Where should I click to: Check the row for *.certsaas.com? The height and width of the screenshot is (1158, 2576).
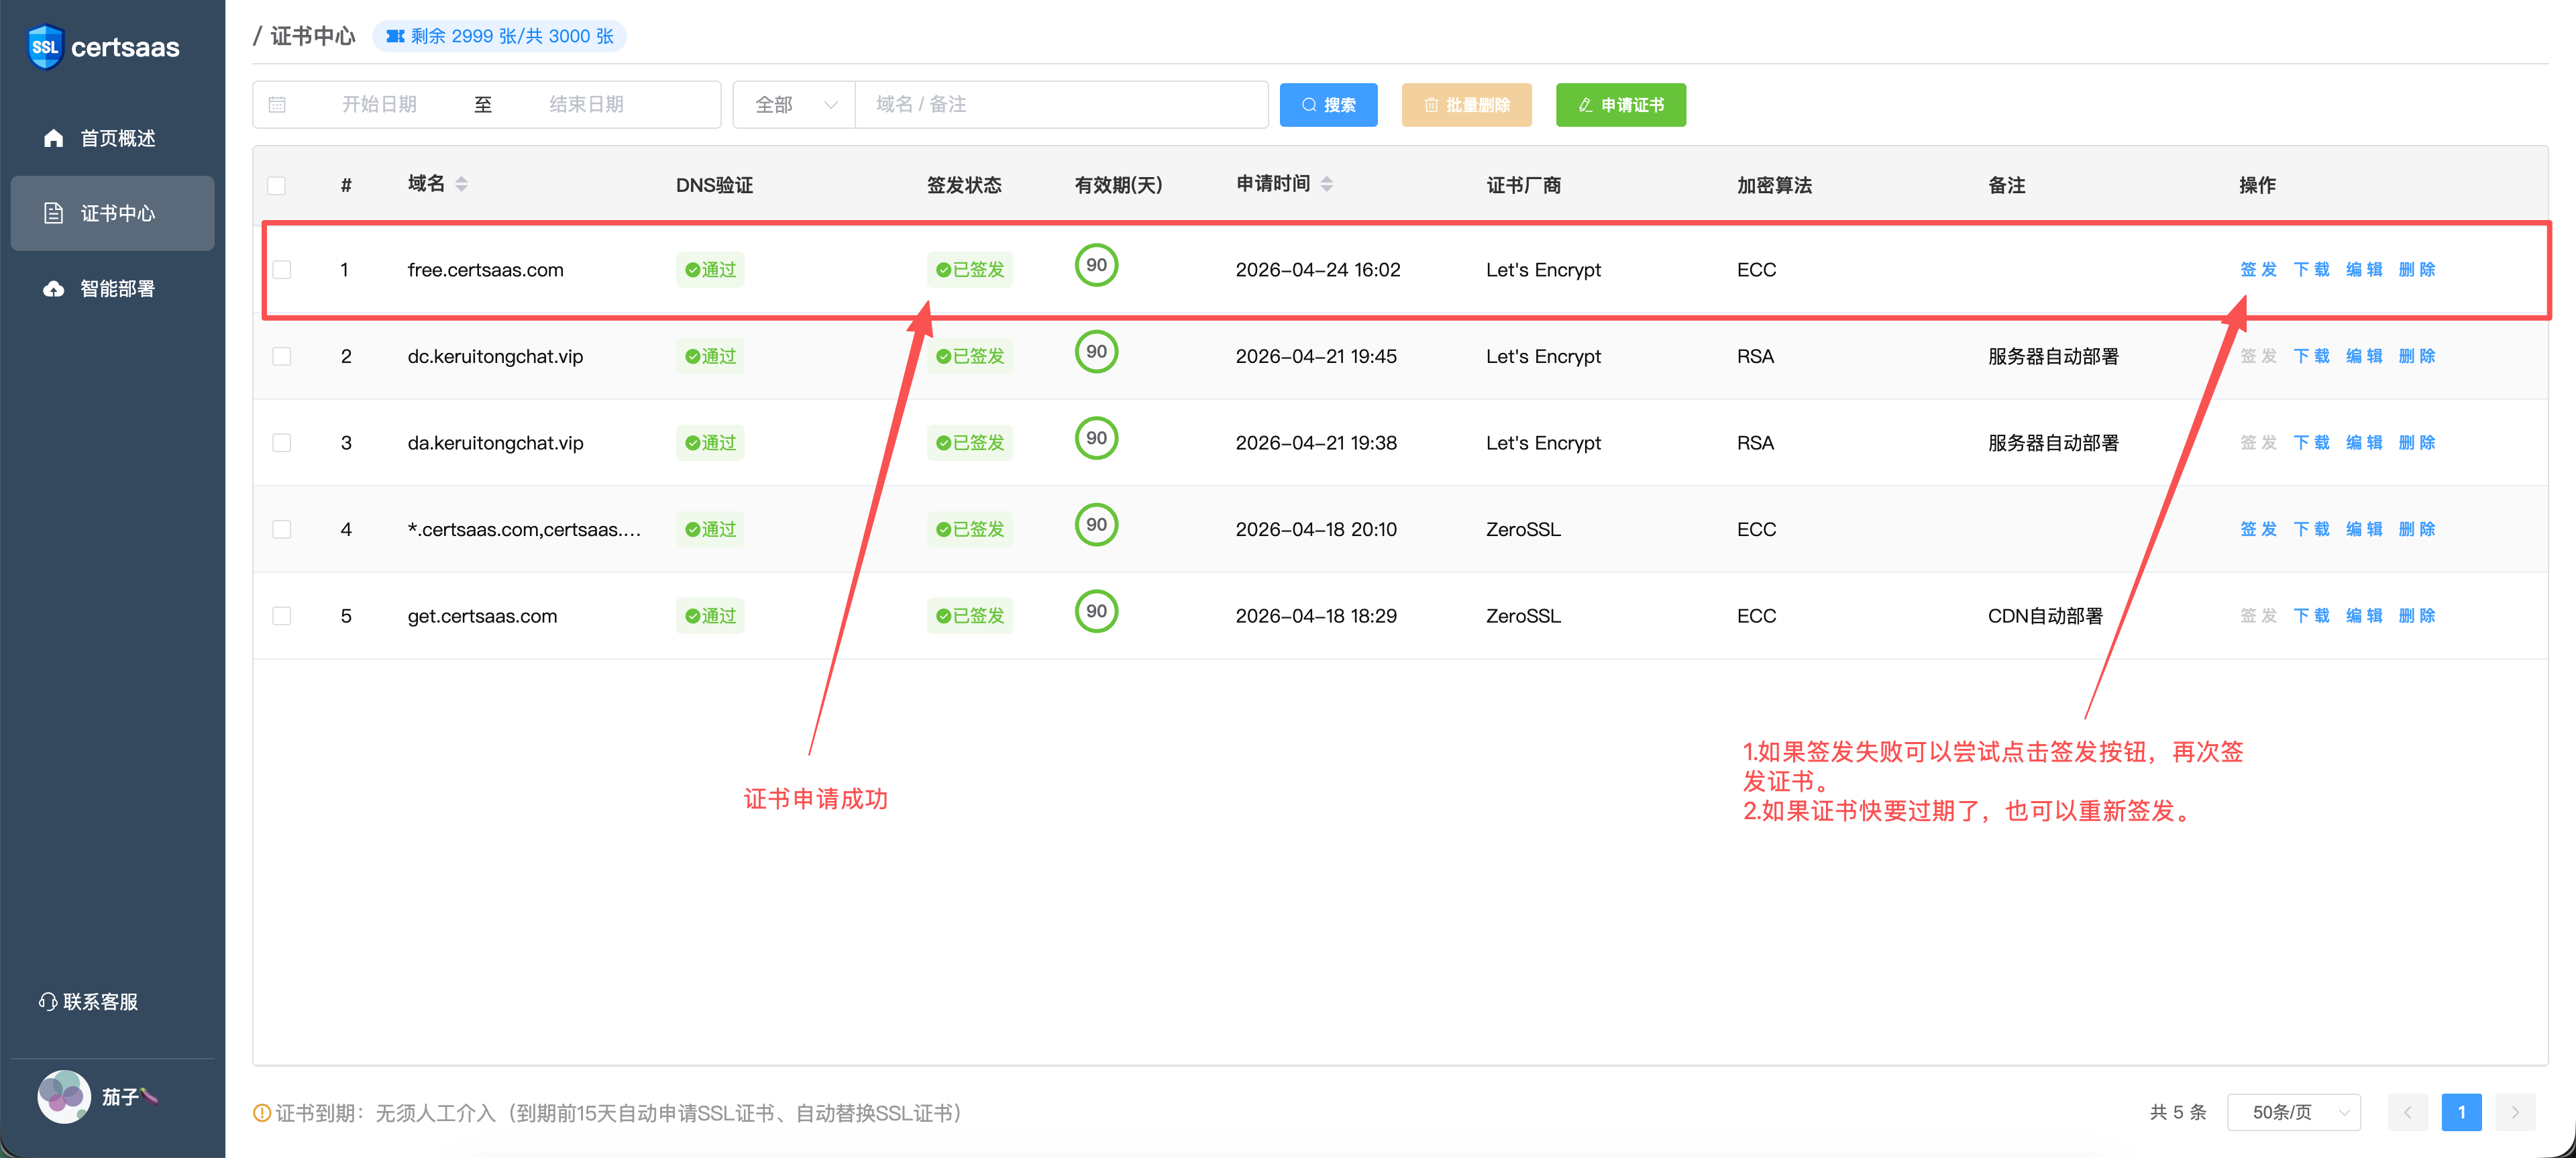pos(282,529)
